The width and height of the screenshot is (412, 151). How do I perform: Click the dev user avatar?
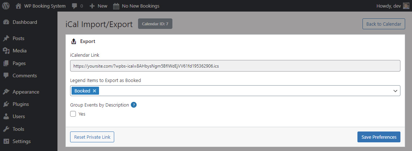[406, 6]
